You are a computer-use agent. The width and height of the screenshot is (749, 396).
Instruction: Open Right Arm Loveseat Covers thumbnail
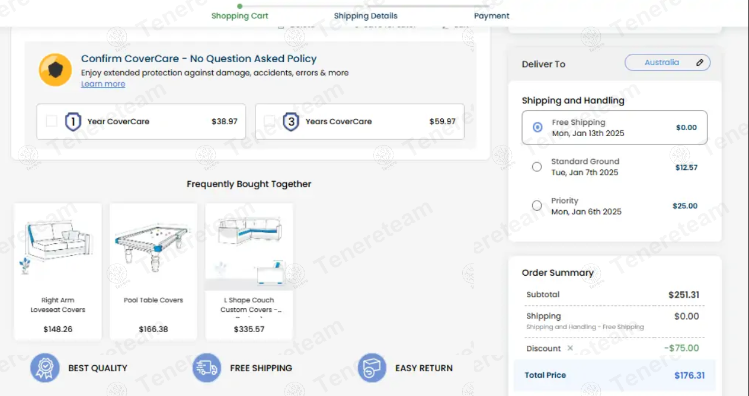click(57, 243)
